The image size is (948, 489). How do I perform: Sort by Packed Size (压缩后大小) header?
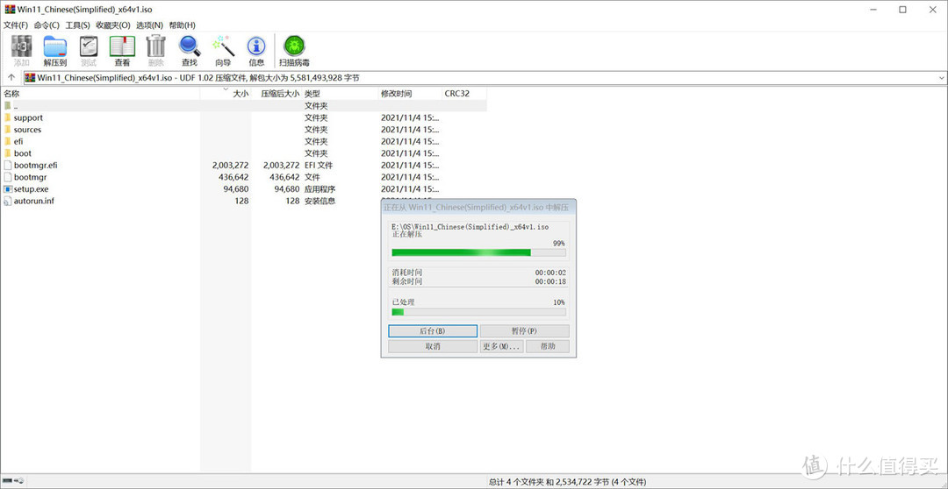(x=276, y=94)
